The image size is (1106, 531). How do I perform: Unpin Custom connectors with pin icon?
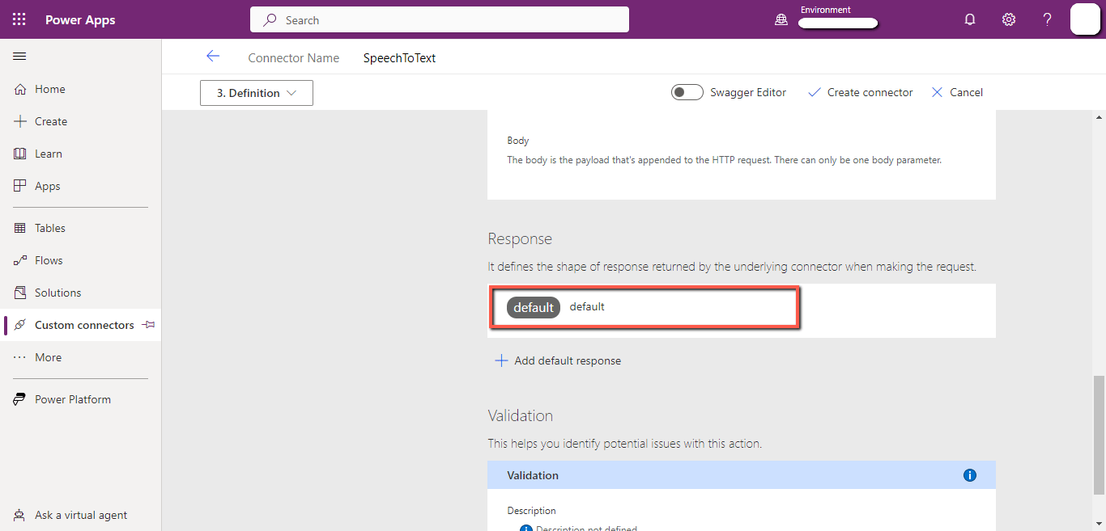148,325
